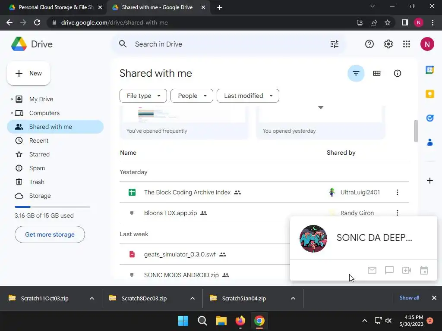
Task: Open the Support help icon
Action: (369, 44)
